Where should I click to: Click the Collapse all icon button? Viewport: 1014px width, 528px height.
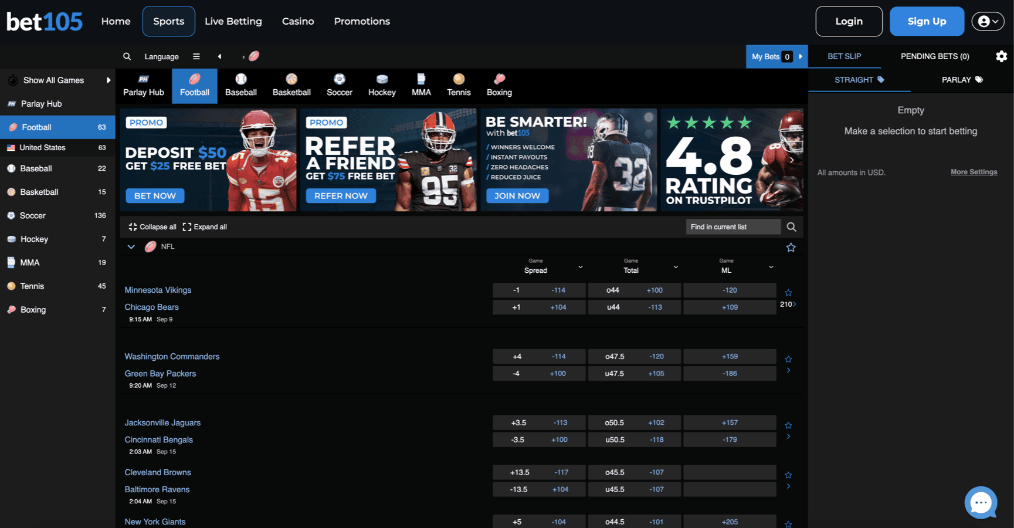pyautogui.click(x=152, y=227)
